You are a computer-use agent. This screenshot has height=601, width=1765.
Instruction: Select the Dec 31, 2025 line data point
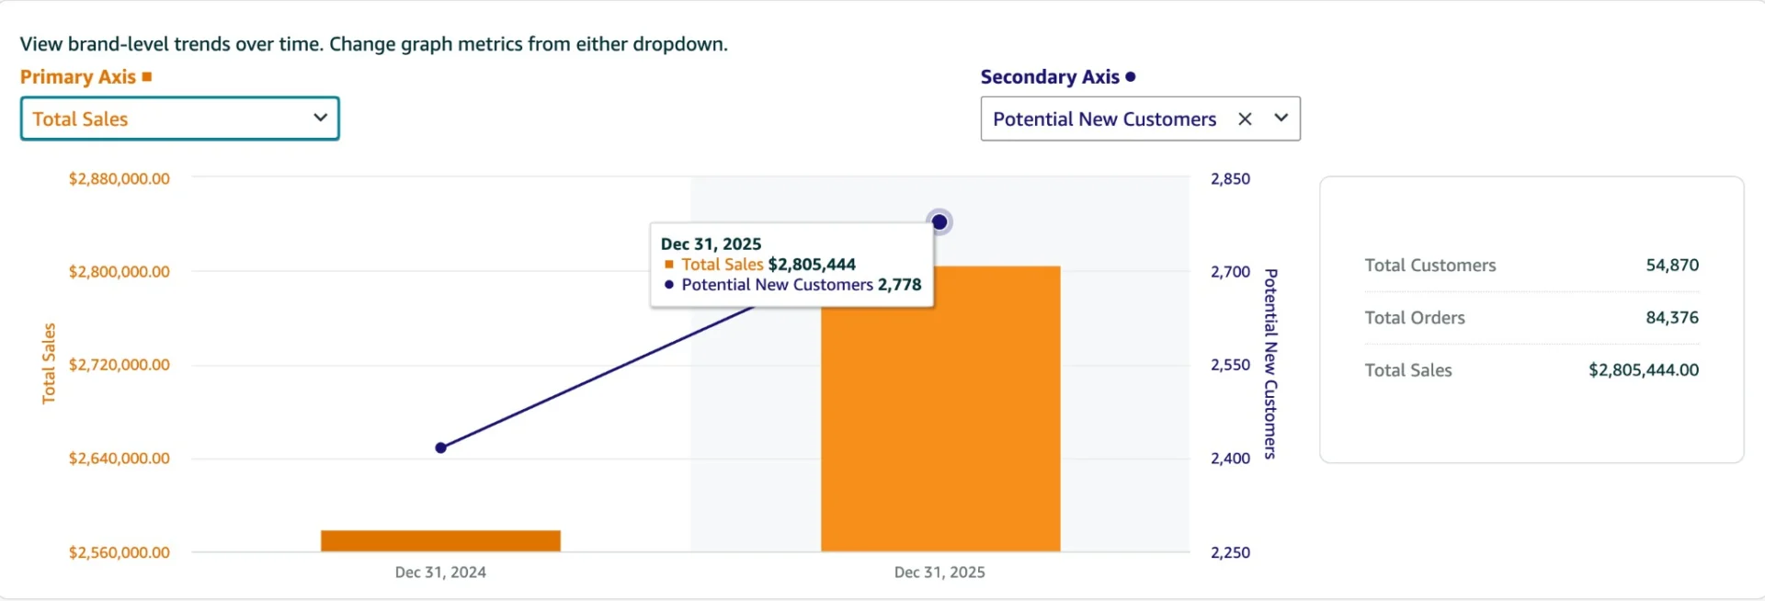pyautogui.click(x=939, y=222)
